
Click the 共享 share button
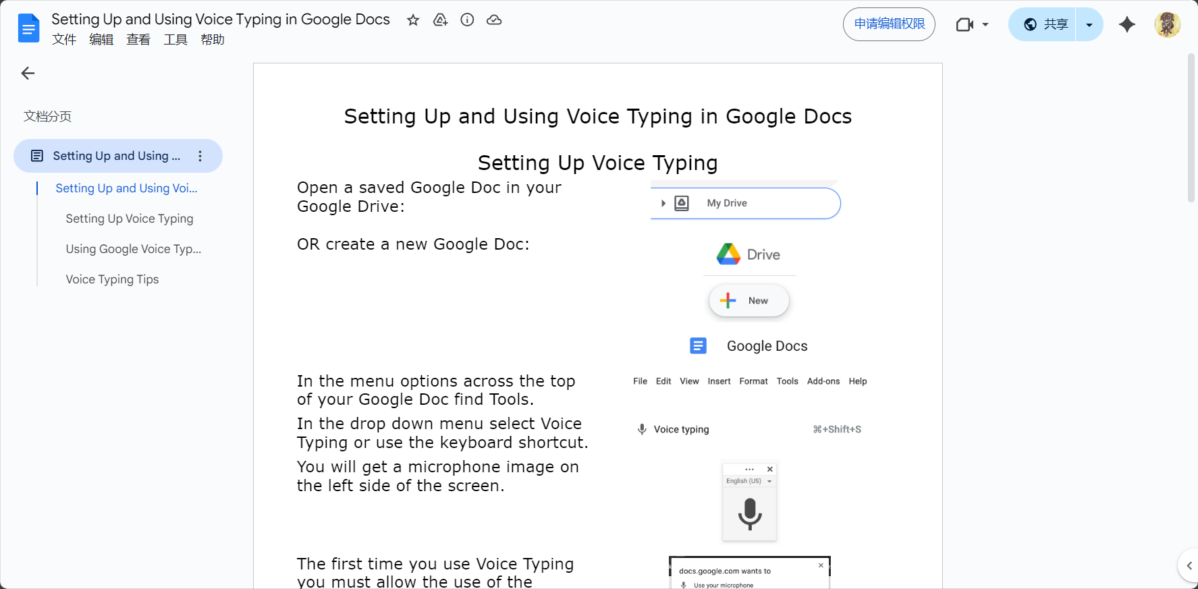(1042, 24)
